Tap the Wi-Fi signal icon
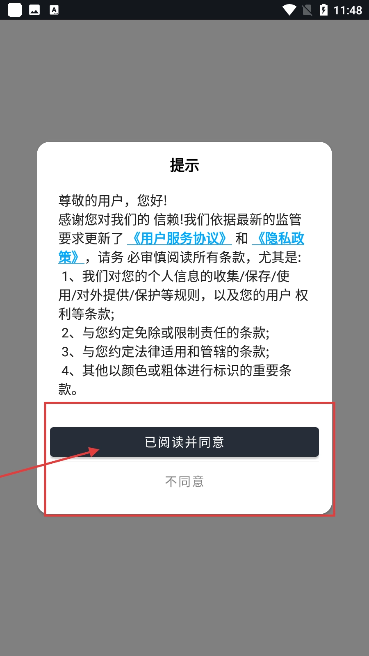 click(289, 10)
